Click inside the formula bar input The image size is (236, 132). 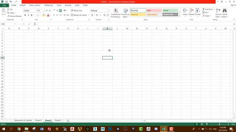click(135, 24)
